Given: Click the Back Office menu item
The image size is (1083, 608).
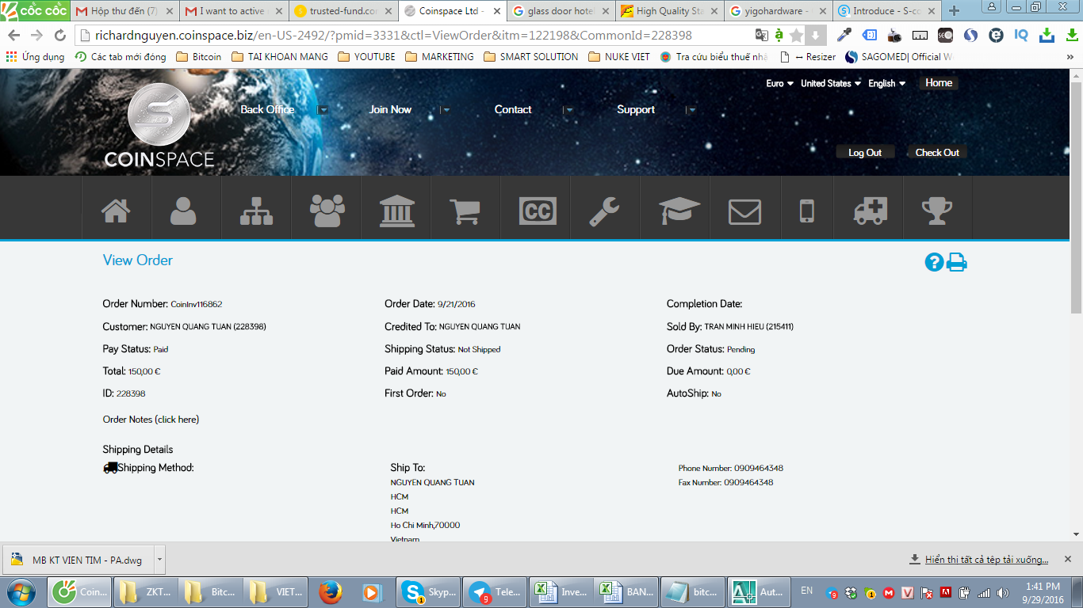Looking at the screenshot, I should point(267,109).
